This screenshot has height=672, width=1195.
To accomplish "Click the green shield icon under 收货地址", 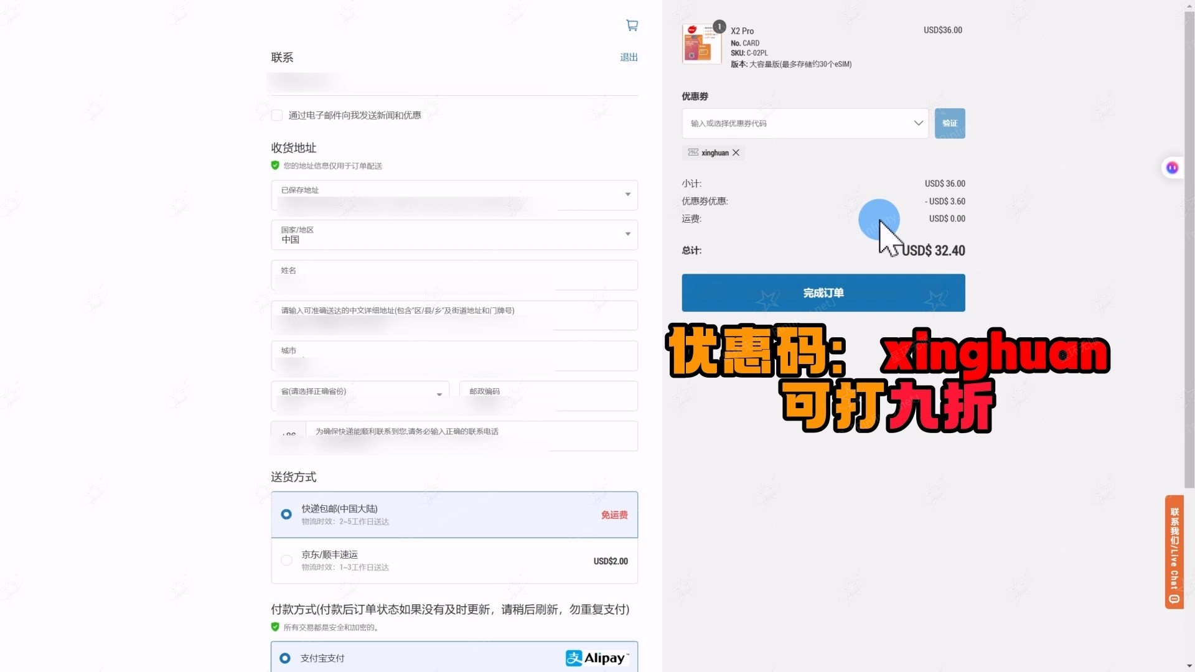I will tap(275, 166).
